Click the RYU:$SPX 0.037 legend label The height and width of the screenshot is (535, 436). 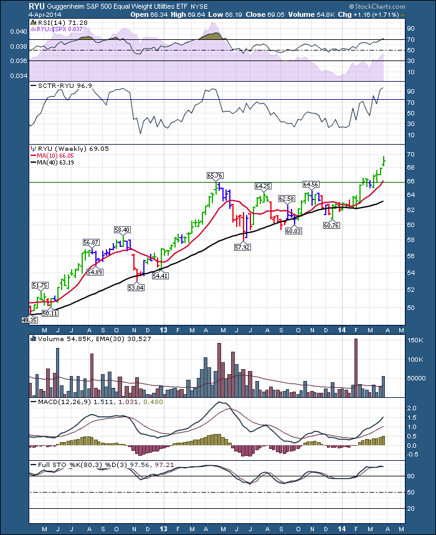tap(60, 29)
